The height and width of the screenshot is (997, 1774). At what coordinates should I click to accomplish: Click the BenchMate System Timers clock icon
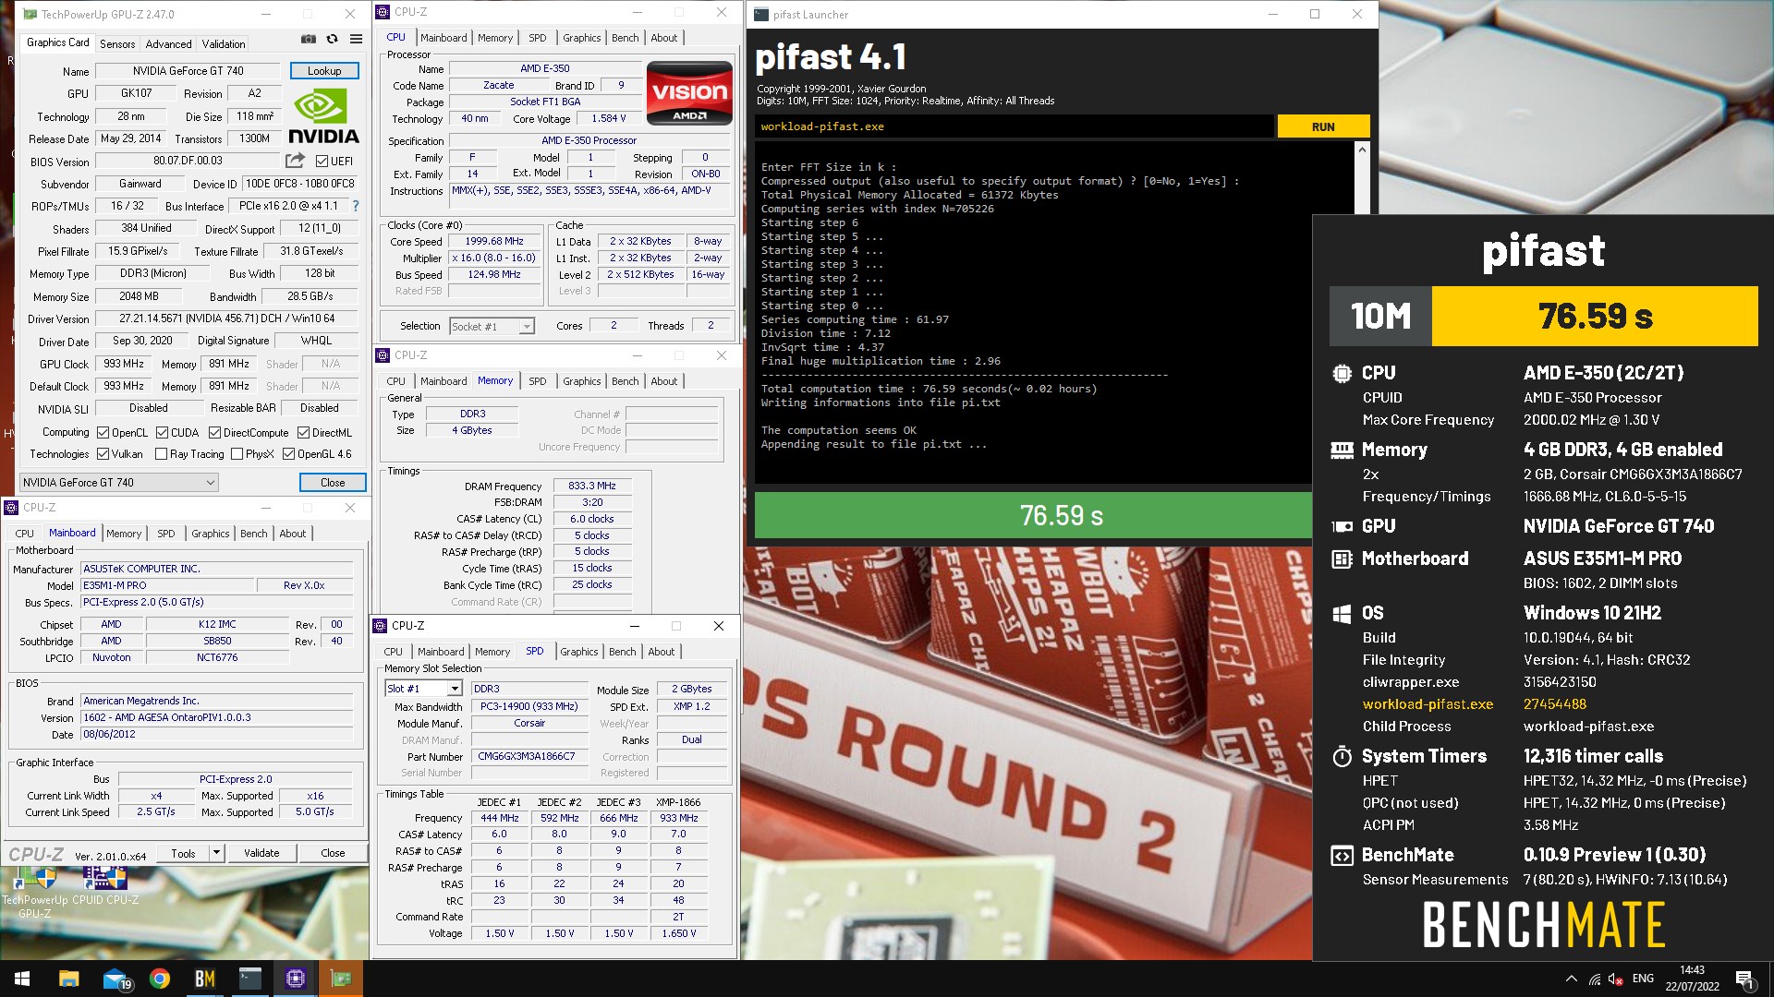1342,757
